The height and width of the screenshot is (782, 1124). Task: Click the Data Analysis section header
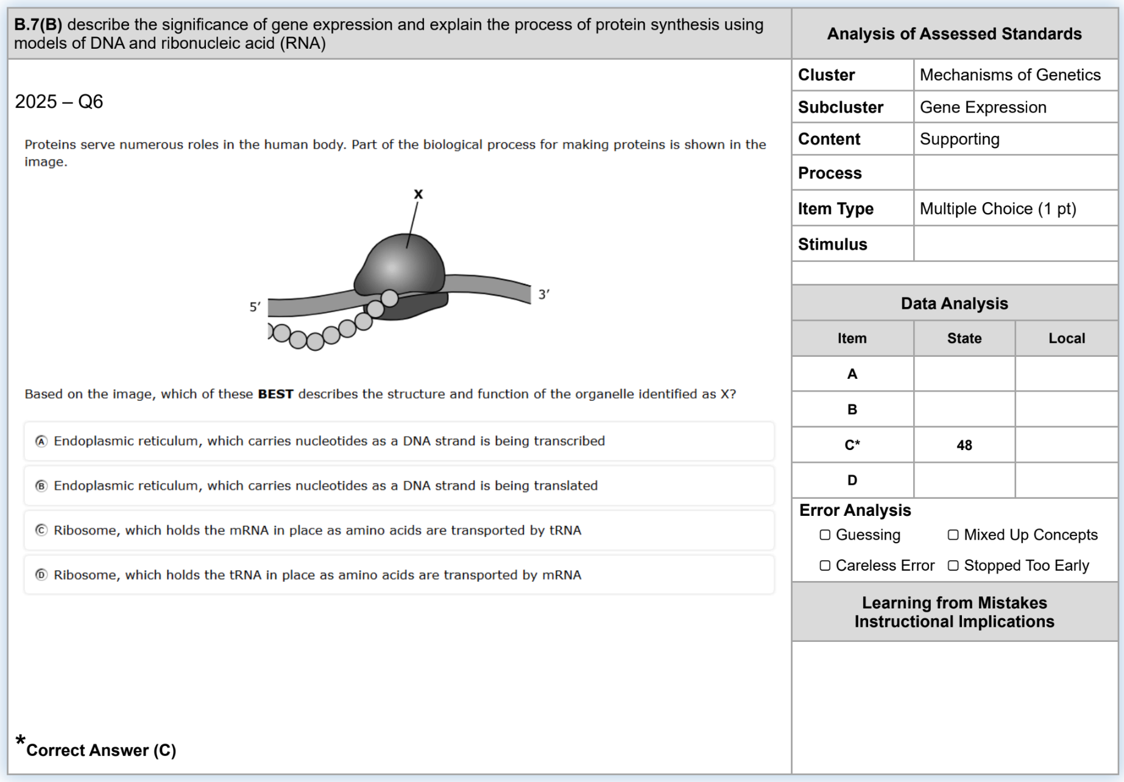(955, 303)
